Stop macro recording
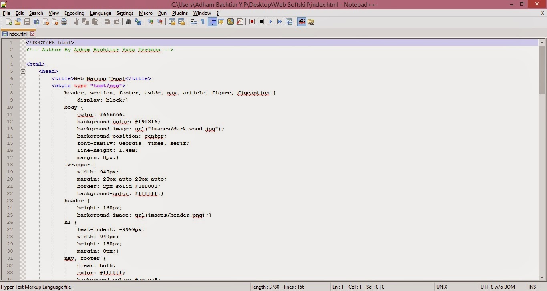Screen dimensions: 547x291 (x=261, y=22)
